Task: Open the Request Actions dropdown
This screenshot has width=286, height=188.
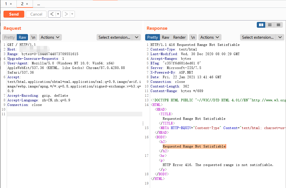Action: 50,37
